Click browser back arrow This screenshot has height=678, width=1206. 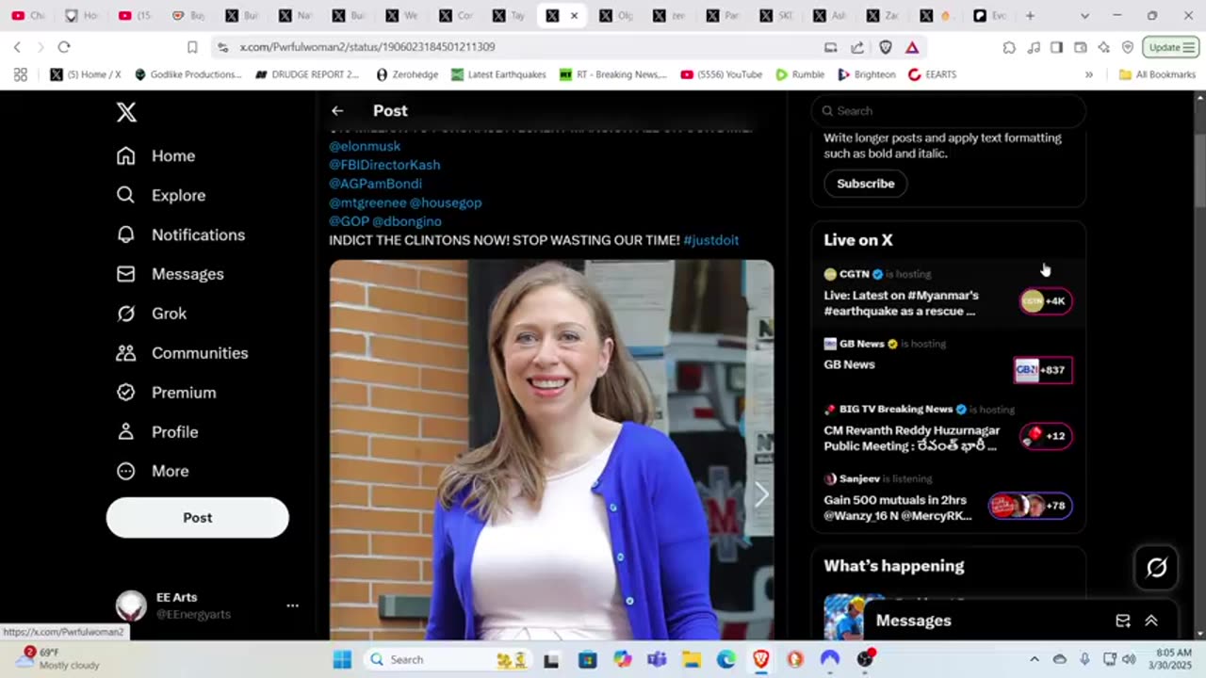(17, 47)
